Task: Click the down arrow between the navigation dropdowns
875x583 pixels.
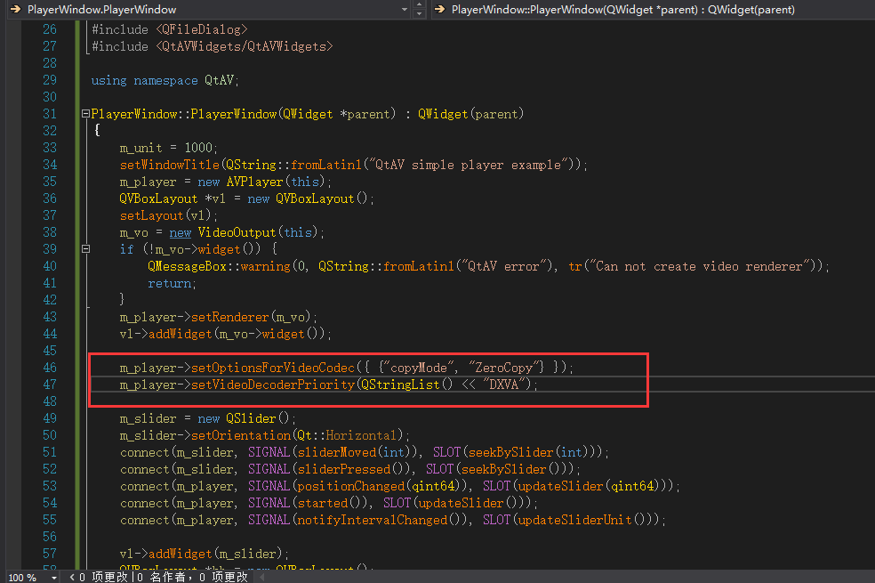Action: pyautogui.click(x=419, y=12)
